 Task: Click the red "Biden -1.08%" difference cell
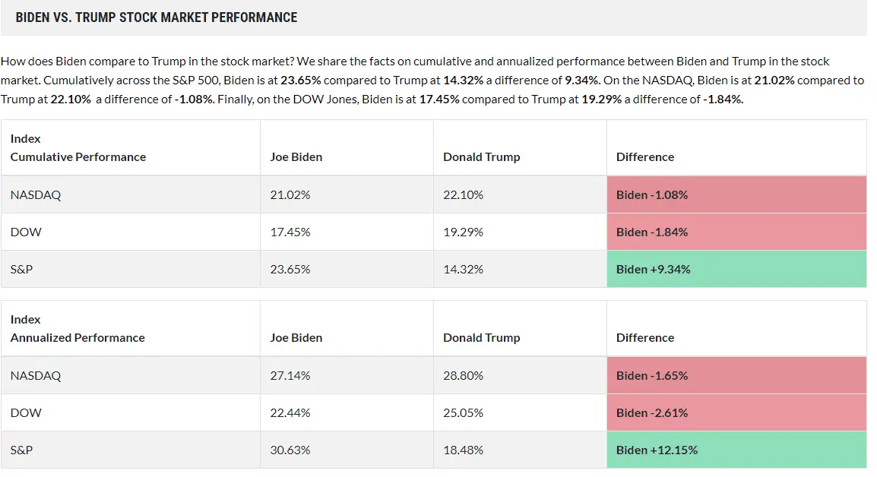tap(652, 194)
